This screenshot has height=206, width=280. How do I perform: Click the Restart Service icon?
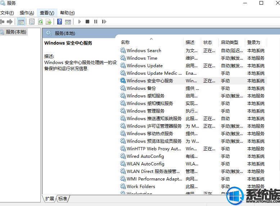click(104, 22)
